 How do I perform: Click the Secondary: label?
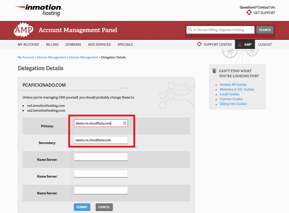coord(47,143)
